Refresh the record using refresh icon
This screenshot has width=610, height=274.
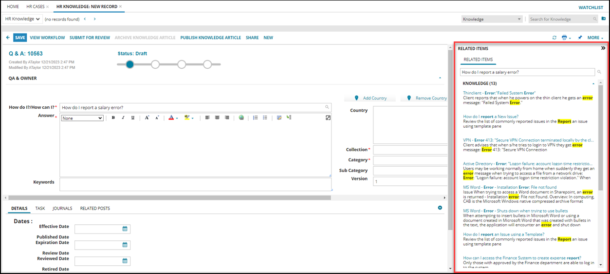pyautogui.click(x=554, y=38)
